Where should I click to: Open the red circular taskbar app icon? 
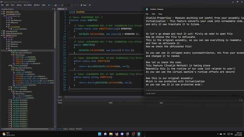pos(133,134)
